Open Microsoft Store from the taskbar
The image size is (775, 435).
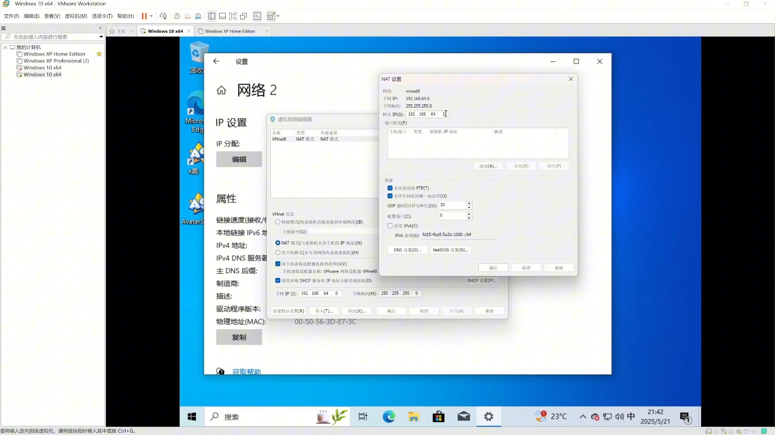click(x=439, y=416)
